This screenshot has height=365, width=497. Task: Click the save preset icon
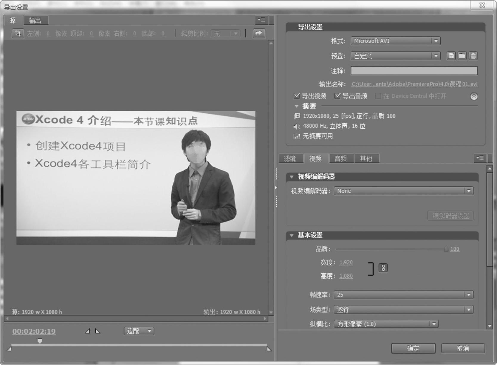coord(451,56)
